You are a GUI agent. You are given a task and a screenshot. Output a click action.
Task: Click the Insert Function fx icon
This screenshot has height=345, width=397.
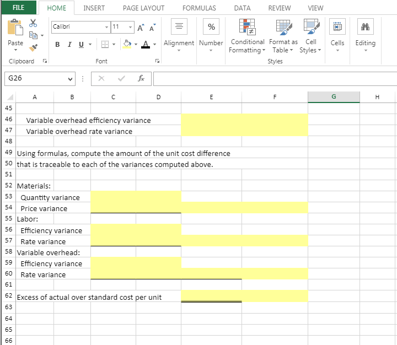141,78
